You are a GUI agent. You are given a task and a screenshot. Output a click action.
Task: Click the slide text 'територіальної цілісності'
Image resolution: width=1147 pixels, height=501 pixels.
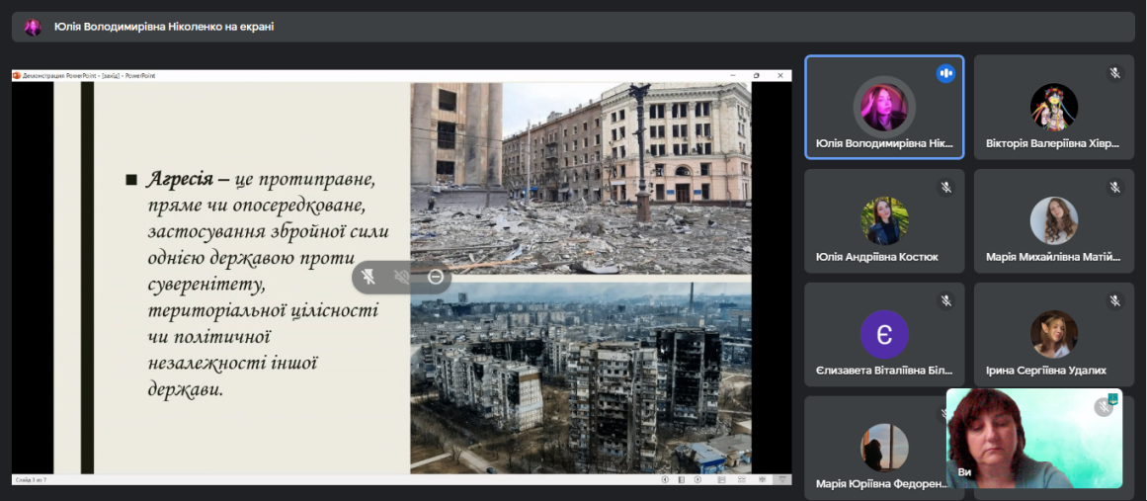tap(263, 311)
